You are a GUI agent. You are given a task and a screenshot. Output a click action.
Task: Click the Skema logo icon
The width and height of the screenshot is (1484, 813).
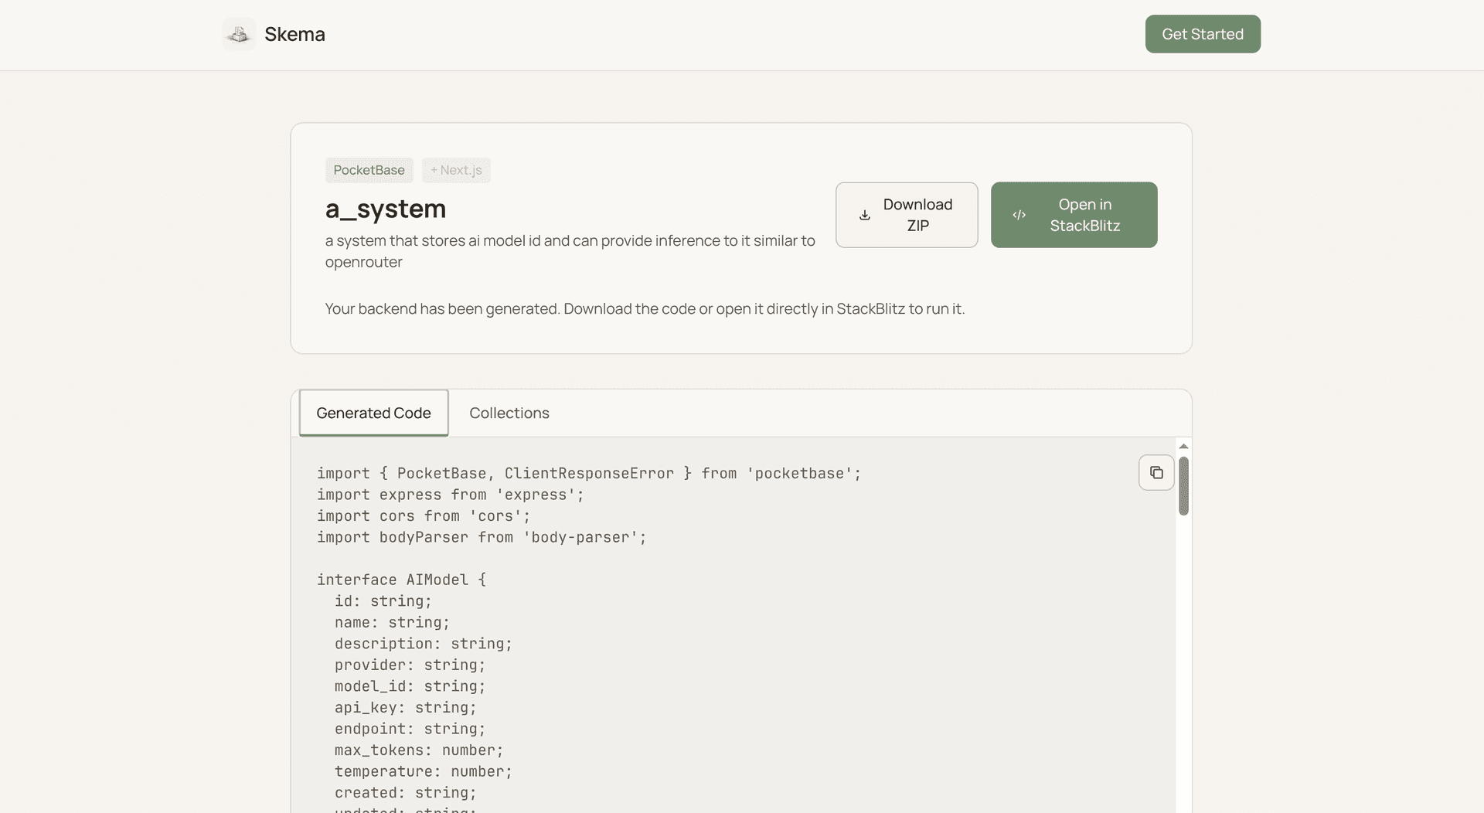[x=239, y=34]
